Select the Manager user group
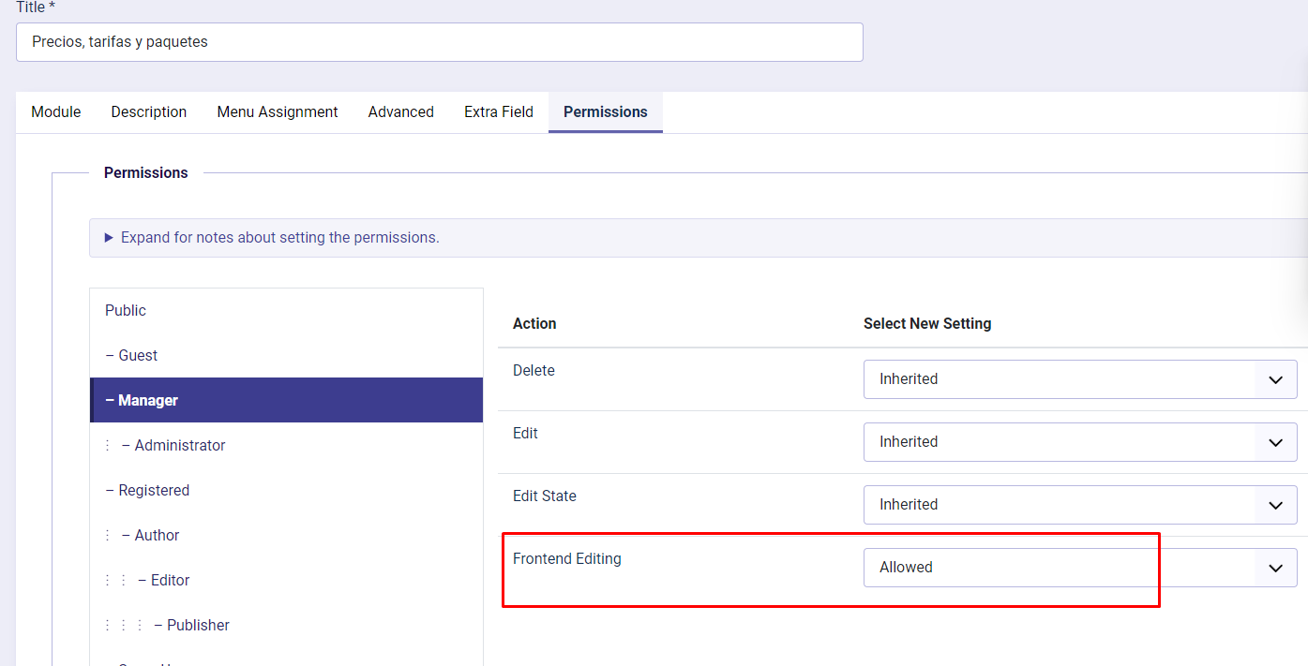Viewport: 1308px width, 666px height. pos(148,401)
